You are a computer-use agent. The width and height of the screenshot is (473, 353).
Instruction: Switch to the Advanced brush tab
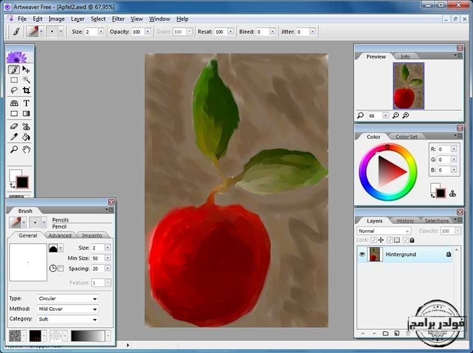tap(60, 235)
